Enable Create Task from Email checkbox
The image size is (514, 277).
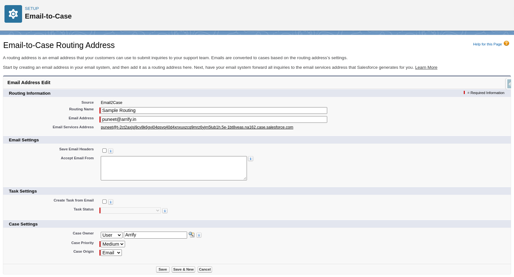click(x=104, y=202)
